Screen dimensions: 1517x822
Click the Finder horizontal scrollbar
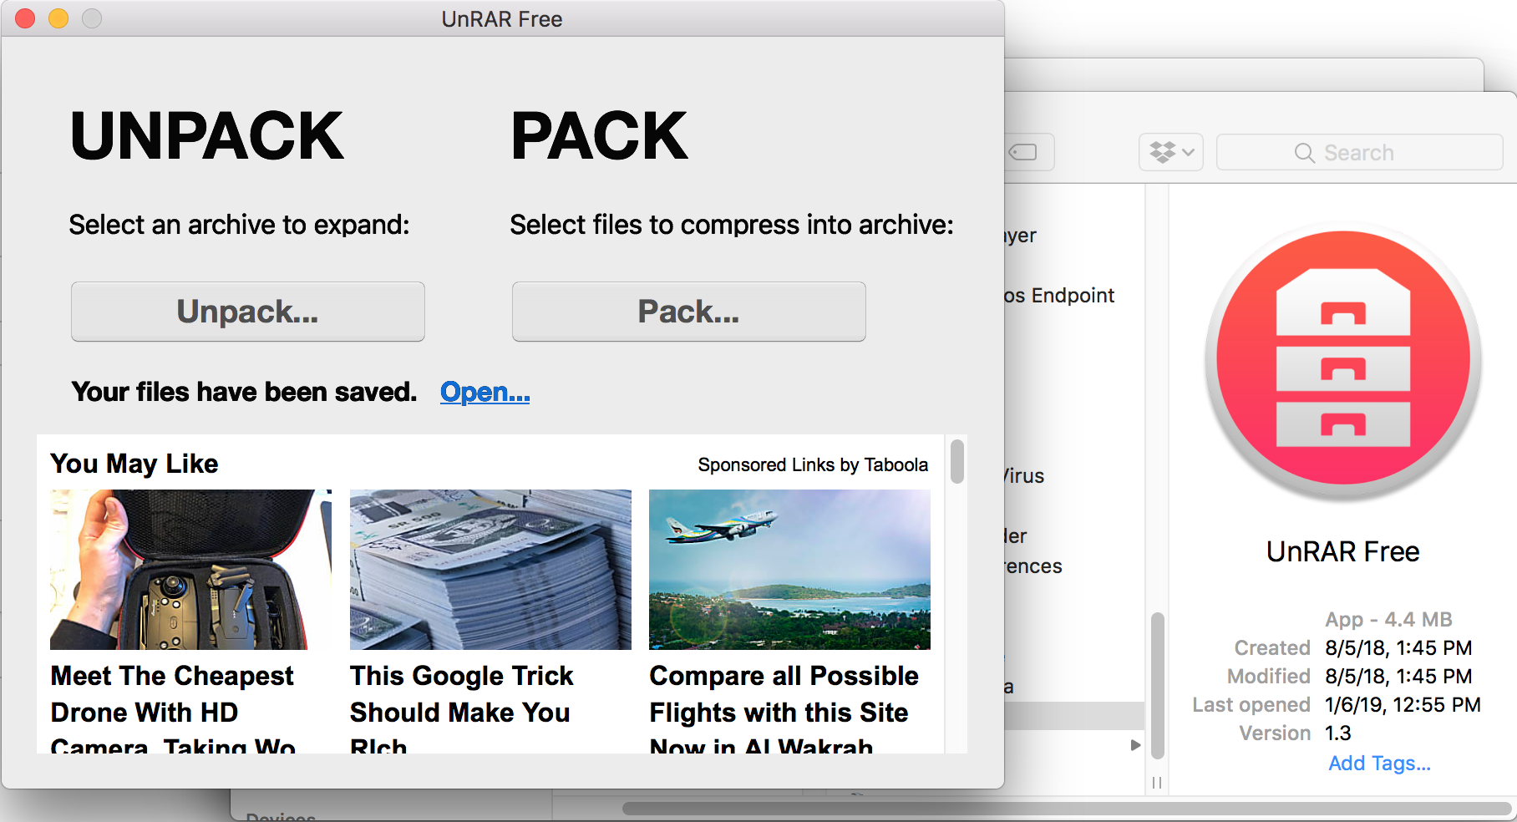[1068, 809]
